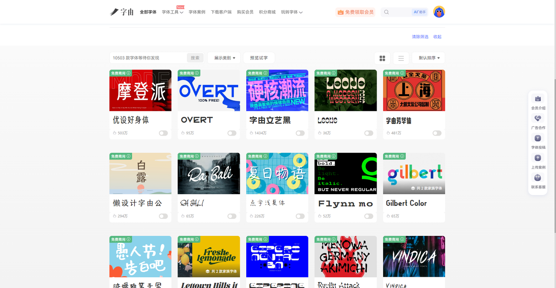
Task: Open 联系客服 sidebar icon
Action: coord(538,178)
